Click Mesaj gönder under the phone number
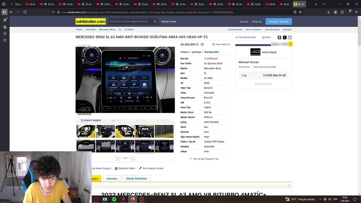Viewport: 361px width, 203px height. click(x=263, y=84)
